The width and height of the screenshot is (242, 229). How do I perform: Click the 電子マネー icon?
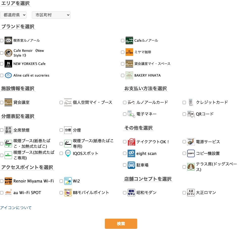coord(131,114)
